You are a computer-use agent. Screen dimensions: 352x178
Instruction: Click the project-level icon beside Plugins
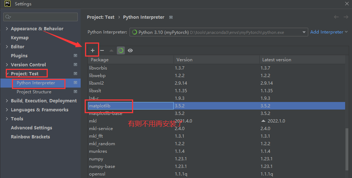75,55
